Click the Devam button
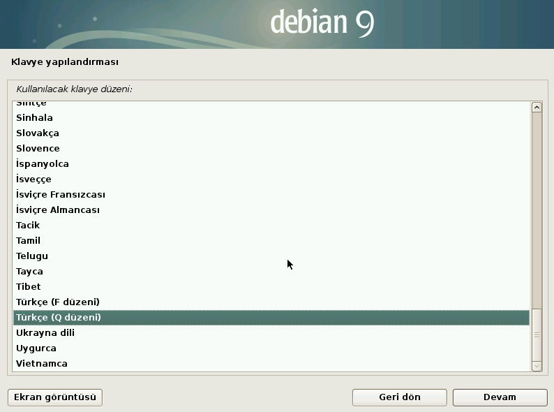 pyautogui.click(x=500, y=397)
